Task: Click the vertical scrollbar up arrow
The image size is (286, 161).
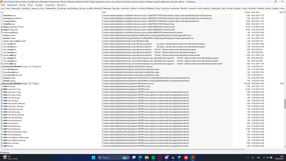Action: pos(285,12)
